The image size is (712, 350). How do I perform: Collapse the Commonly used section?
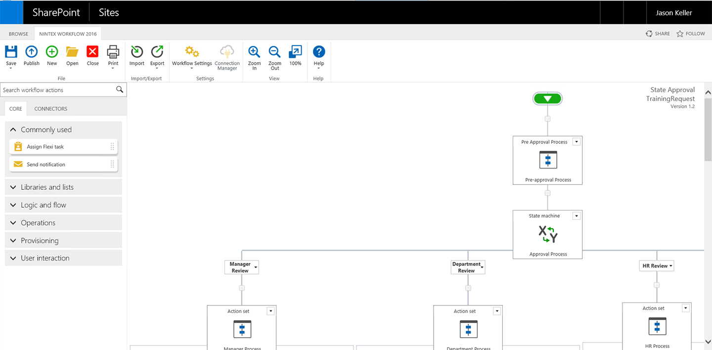(x=63, y=130)
